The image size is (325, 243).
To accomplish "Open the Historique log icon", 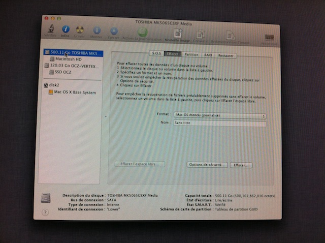I will (270, 37).
